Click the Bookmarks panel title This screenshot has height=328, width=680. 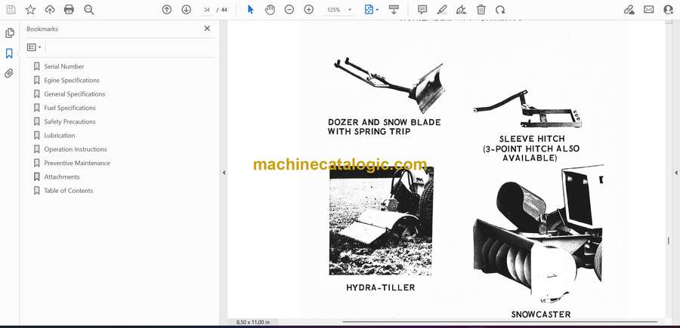click(x=42, y=29)
